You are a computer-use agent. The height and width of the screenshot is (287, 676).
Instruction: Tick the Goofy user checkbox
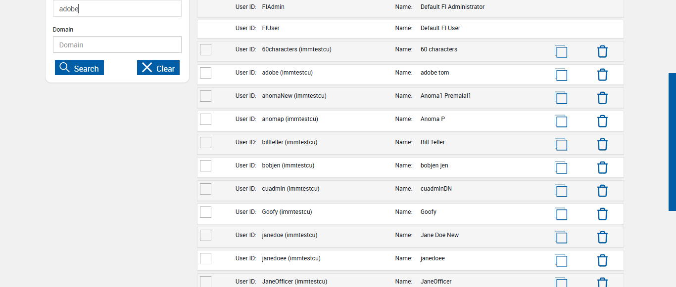(x=205, y=212)
